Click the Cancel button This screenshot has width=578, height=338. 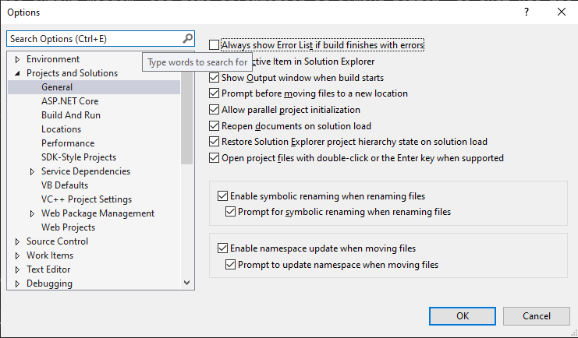click(537, 316)
